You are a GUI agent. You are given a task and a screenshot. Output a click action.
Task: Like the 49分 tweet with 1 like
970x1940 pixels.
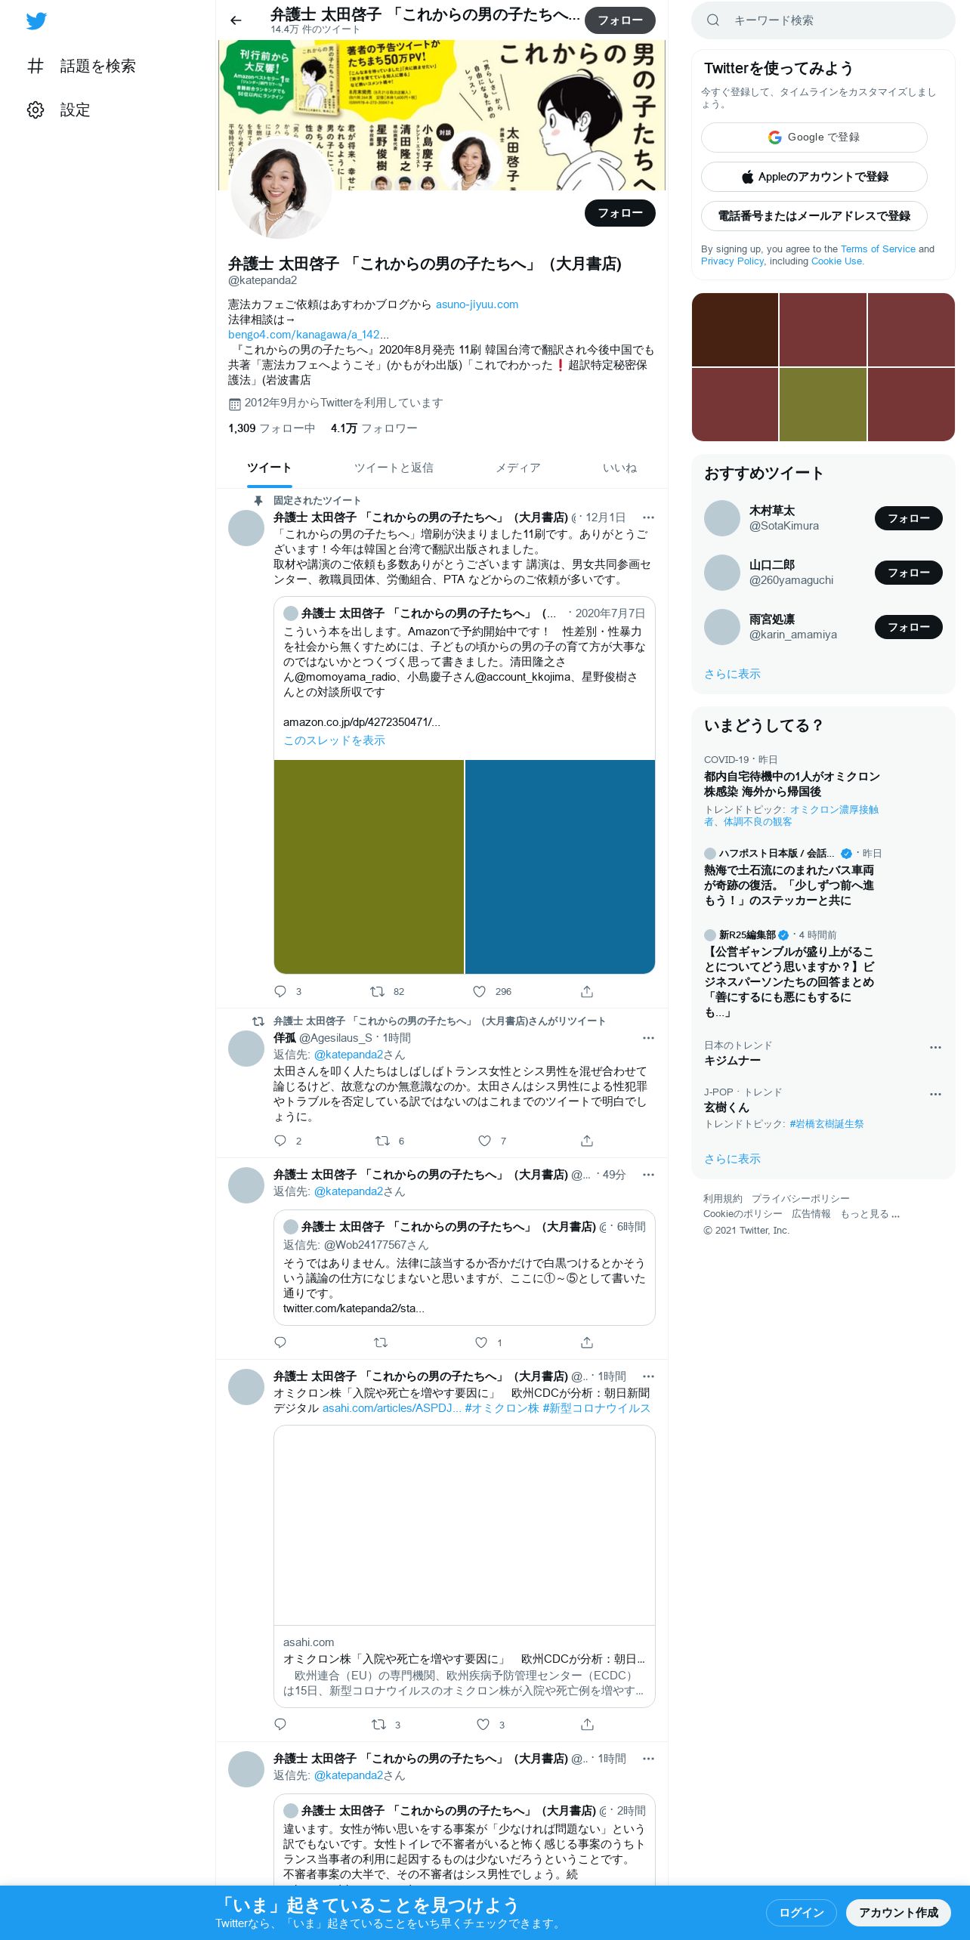[x=481, y=1342]
